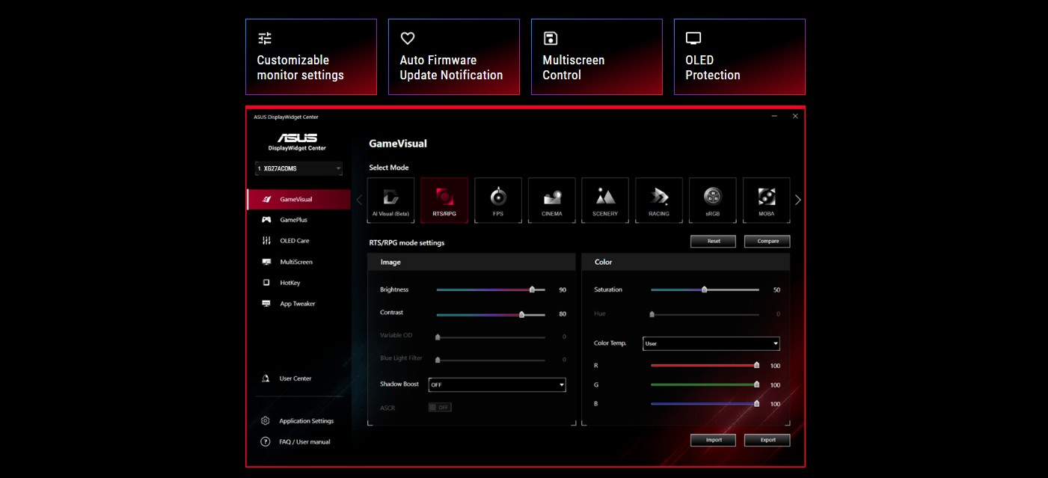Go to the MultiScreen section
The height and width of the screenshot is (478, 1048).
coord(295,262)
